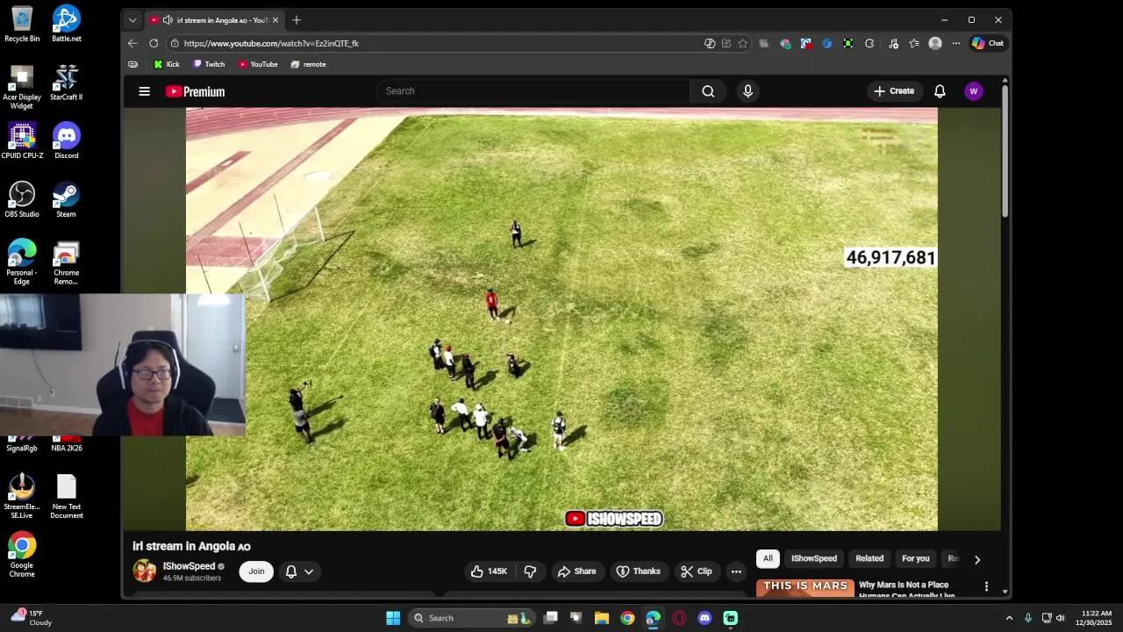
Task: Dislike the video with thumbs down
Action: click(x=530, y=571)
